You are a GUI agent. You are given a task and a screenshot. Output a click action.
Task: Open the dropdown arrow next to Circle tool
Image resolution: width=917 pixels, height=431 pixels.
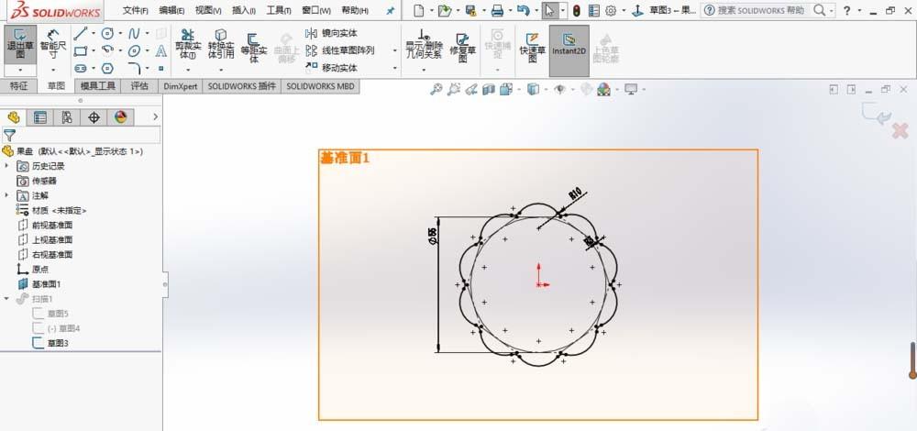point(120,33)
